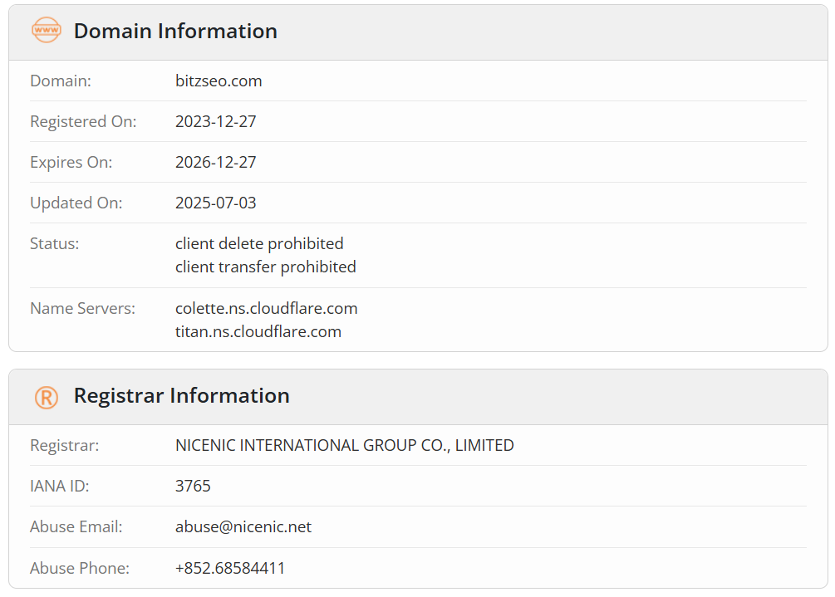Click the abuse phone number +852.68584411

coord(230,568)
